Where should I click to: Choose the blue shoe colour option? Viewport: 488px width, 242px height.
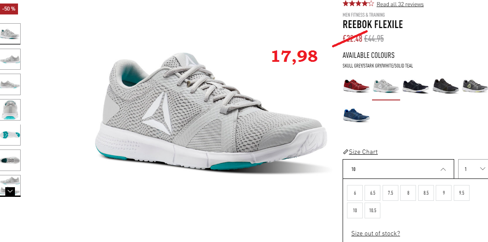[356, 114]
